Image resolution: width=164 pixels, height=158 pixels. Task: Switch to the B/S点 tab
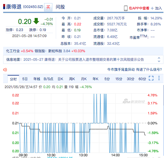tap(48, 79)
